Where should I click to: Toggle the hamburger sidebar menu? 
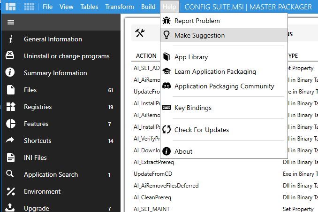(11, 23)
